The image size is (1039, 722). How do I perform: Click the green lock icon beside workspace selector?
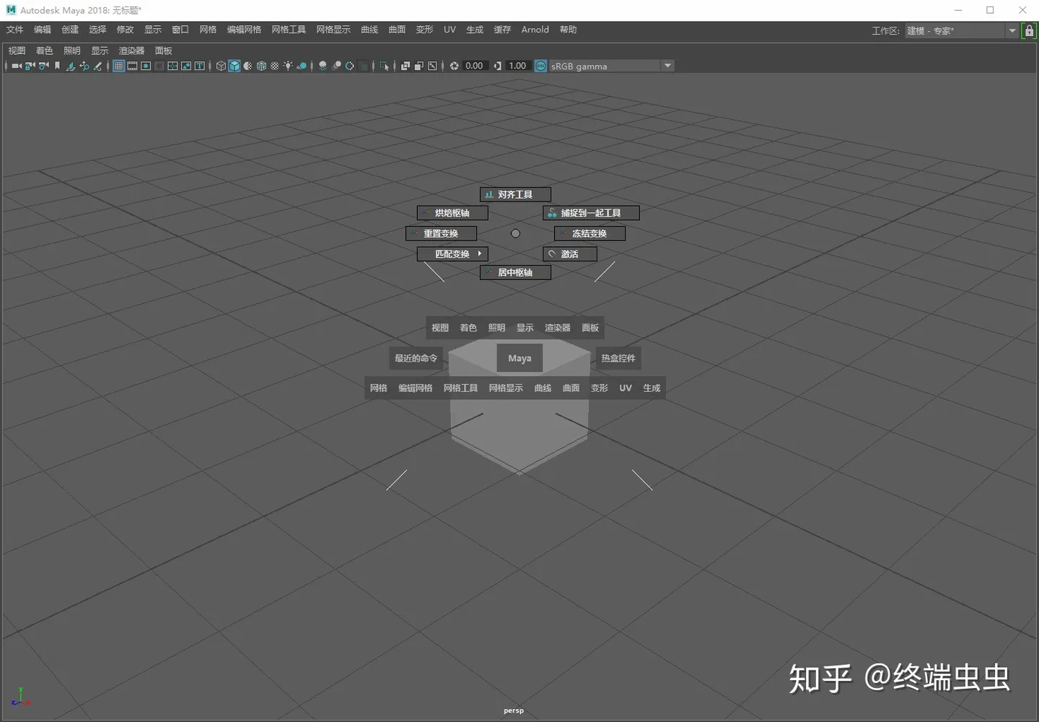click(1029, 31)
